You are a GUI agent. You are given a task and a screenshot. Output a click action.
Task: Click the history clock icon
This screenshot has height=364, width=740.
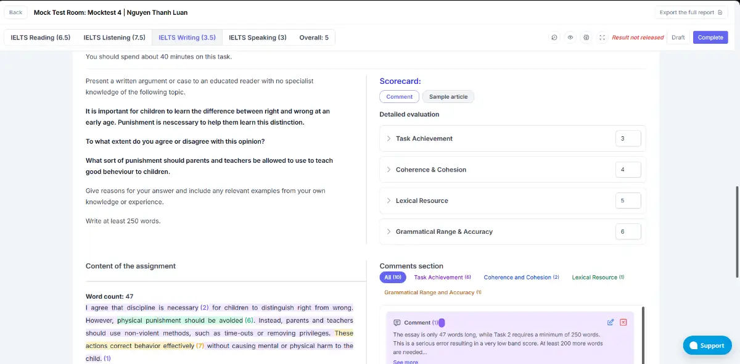click(x=554, y=38)
